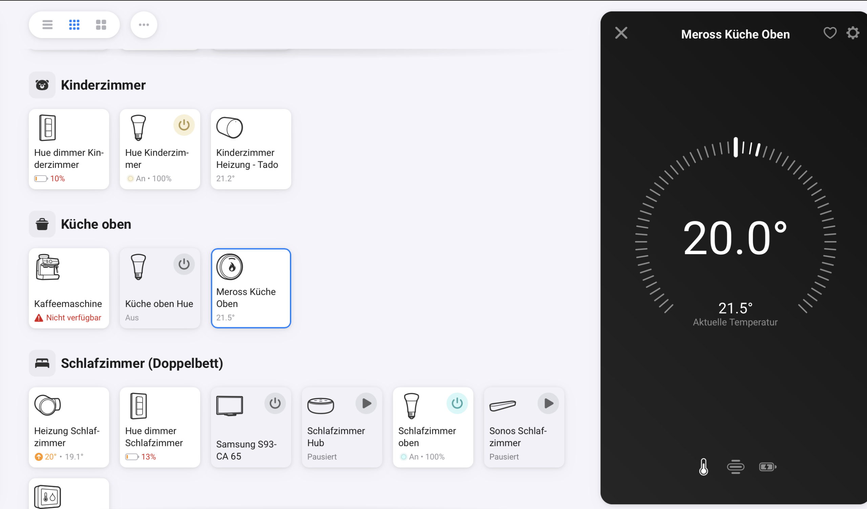The image size is (867, 509).
Task: Click the Schlafzimmer bed zone icon
Action: (42, 363)
